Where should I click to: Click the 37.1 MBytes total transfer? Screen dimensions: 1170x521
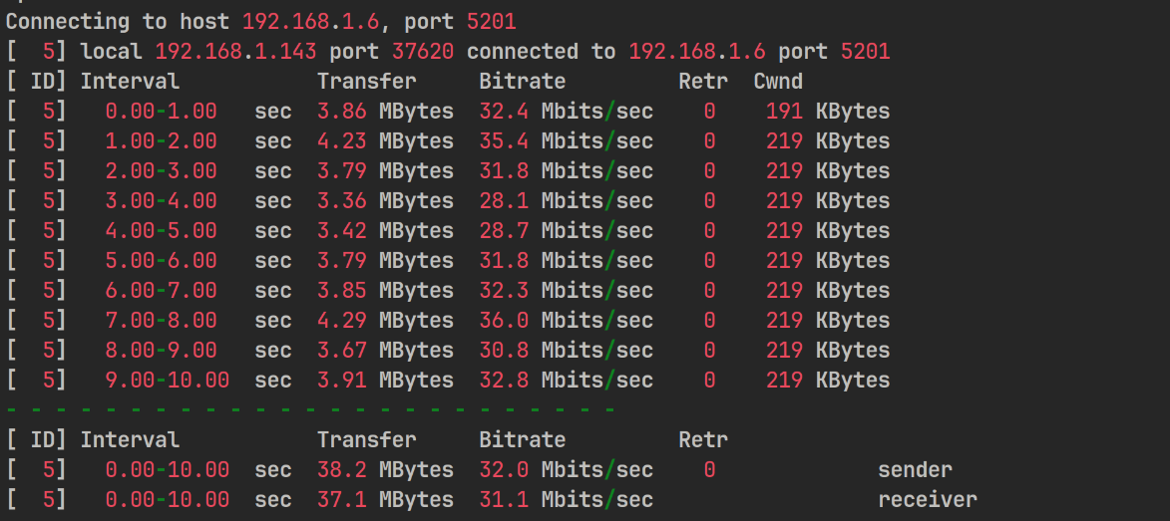(x=385, y=499)
